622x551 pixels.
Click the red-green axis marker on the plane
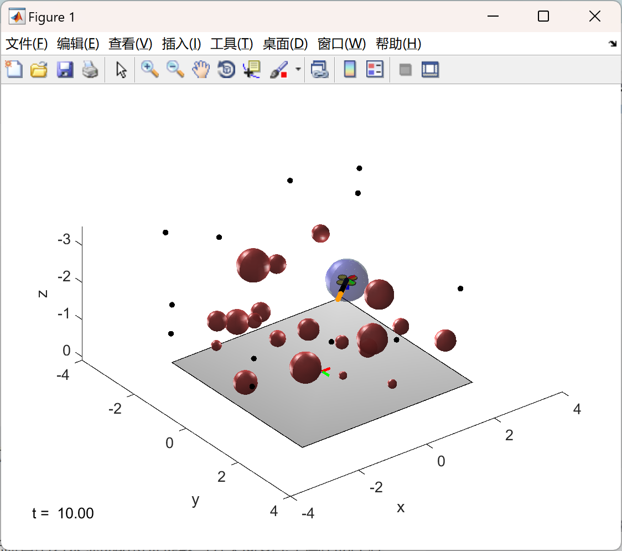tap(325, 372)
